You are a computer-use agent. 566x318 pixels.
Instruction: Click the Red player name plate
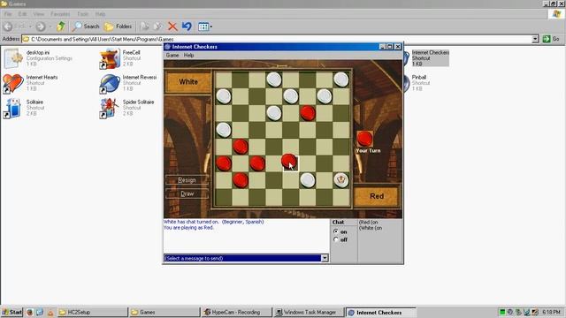(x=377, y=196)
